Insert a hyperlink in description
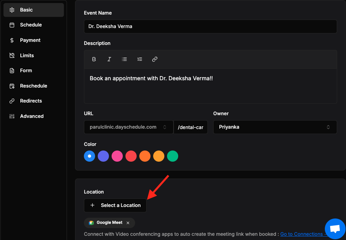Screen dimensions: 346x240 tap(155, 59)
